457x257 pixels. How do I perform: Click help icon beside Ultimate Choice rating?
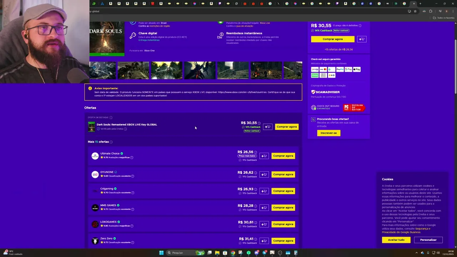(x=132, y=157)
